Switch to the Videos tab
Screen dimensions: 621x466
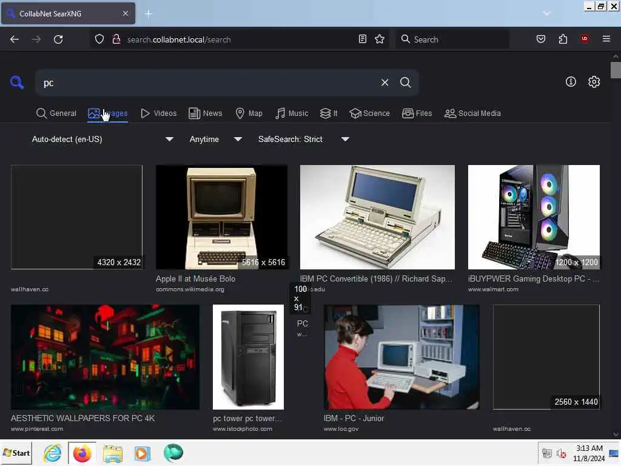(x=159, y=113)
